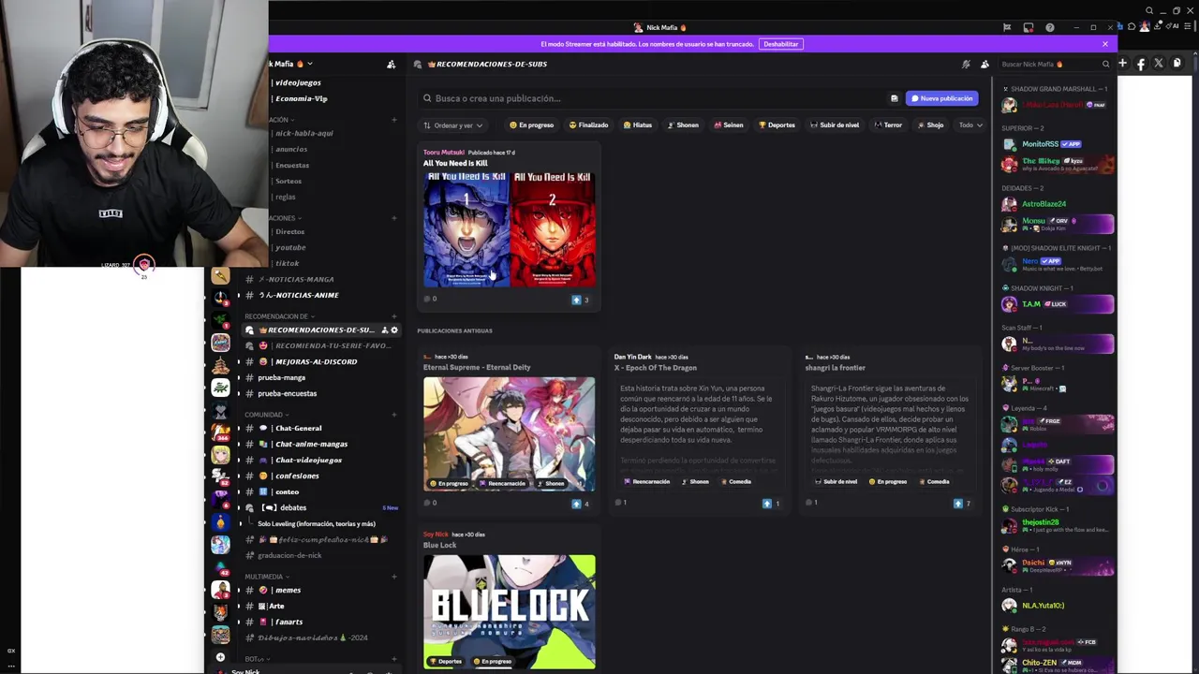Click the upvote icon on X - Epoch Of The Dragon
Screen dimensions: 1199x674
(x=766, y=504)
